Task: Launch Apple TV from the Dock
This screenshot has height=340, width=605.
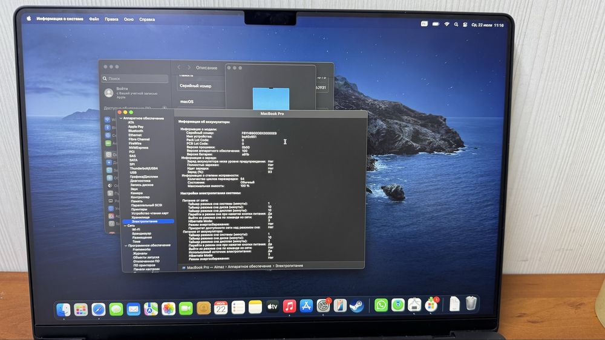Action: tap(272, 307)
